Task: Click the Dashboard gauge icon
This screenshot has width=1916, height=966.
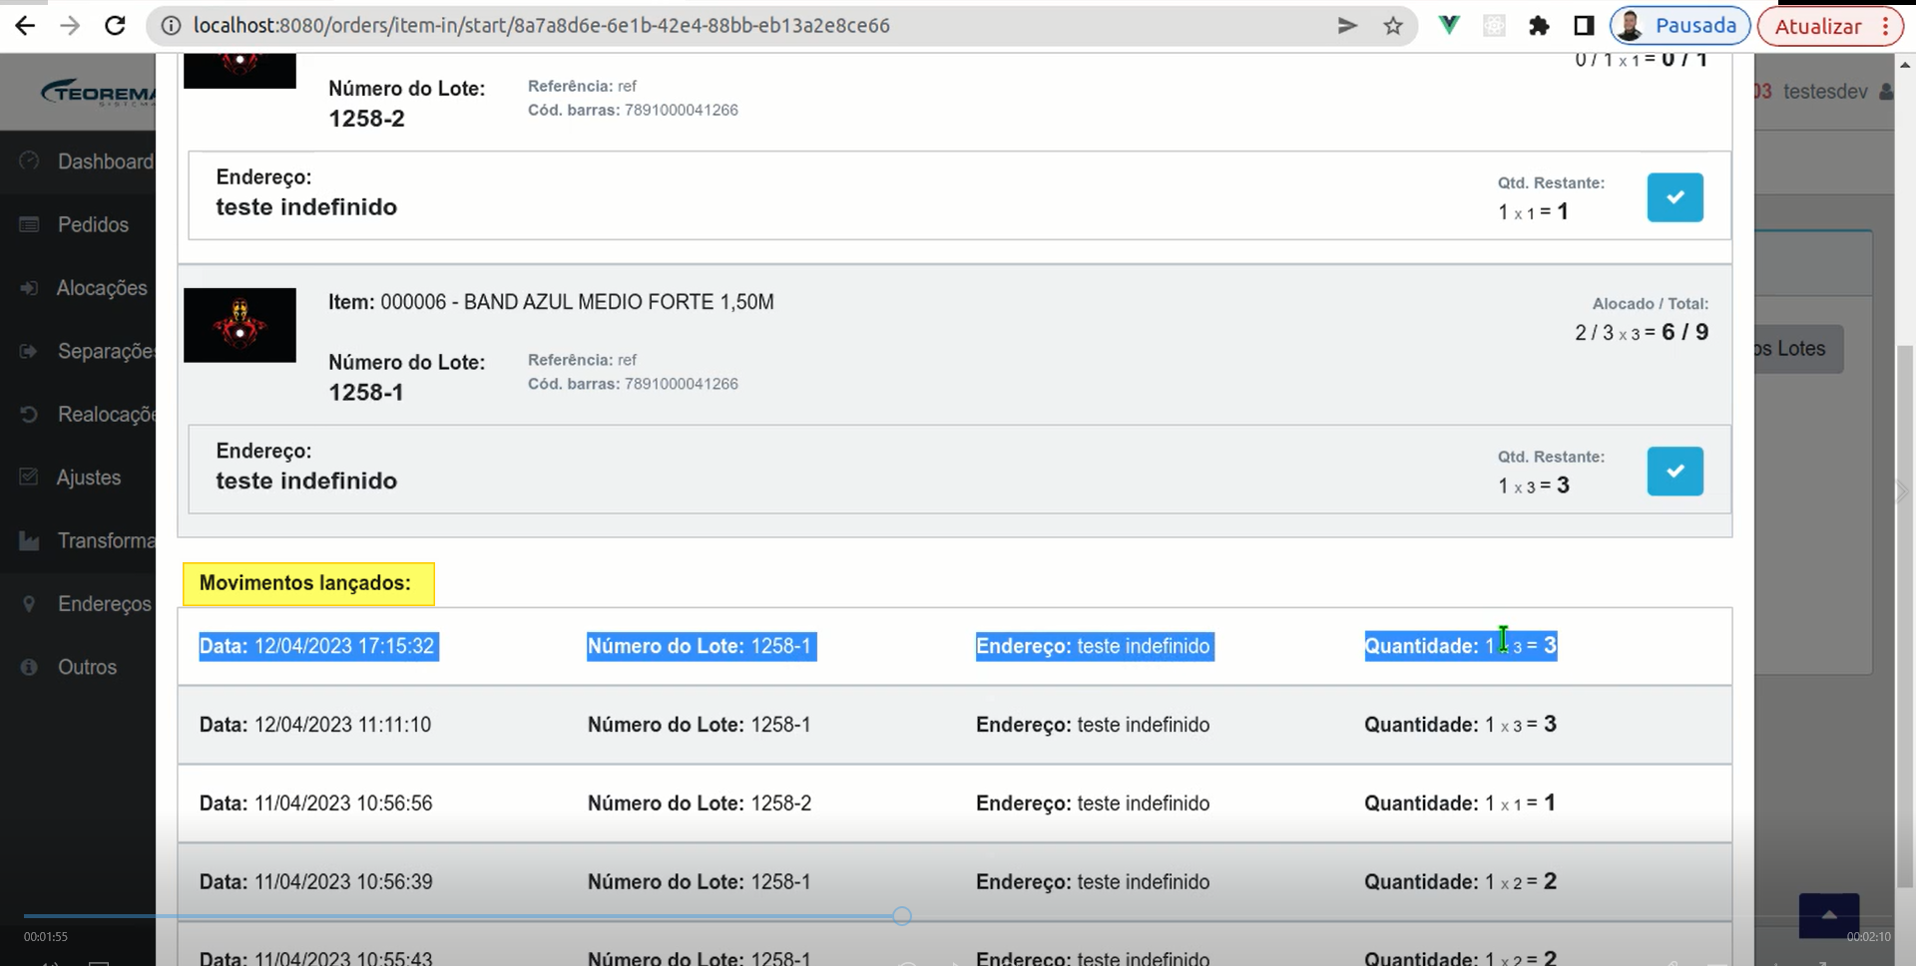Action: click(29, 161)
